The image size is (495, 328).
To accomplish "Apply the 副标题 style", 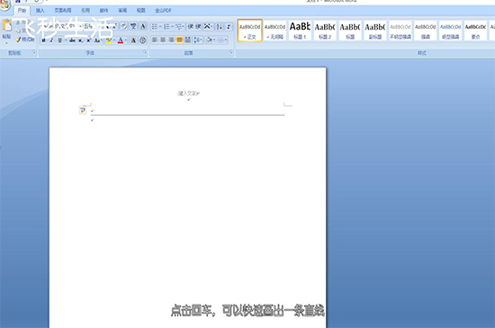I will point(375,31).
